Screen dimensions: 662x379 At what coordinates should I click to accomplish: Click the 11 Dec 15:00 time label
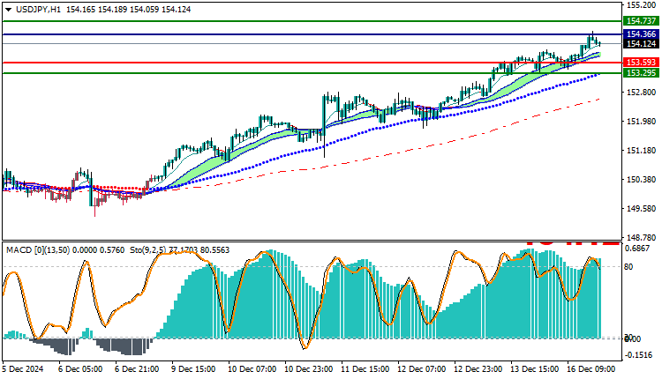tap(365, 369)
